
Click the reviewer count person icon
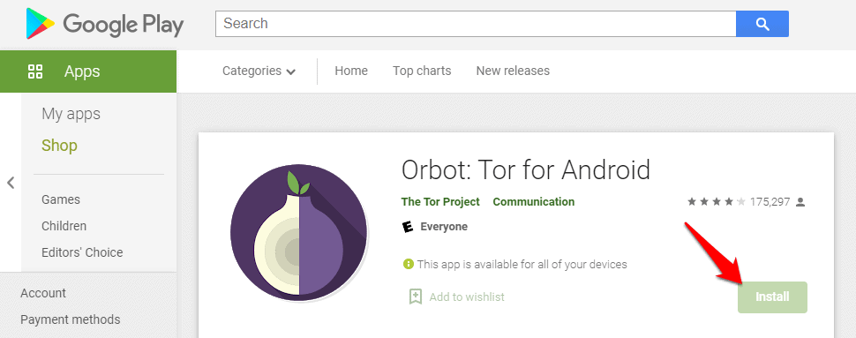tap(800, 202)
